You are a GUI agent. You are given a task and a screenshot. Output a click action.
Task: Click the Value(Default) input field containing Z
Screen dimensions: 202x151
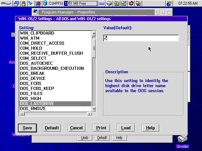coord(141,38)
